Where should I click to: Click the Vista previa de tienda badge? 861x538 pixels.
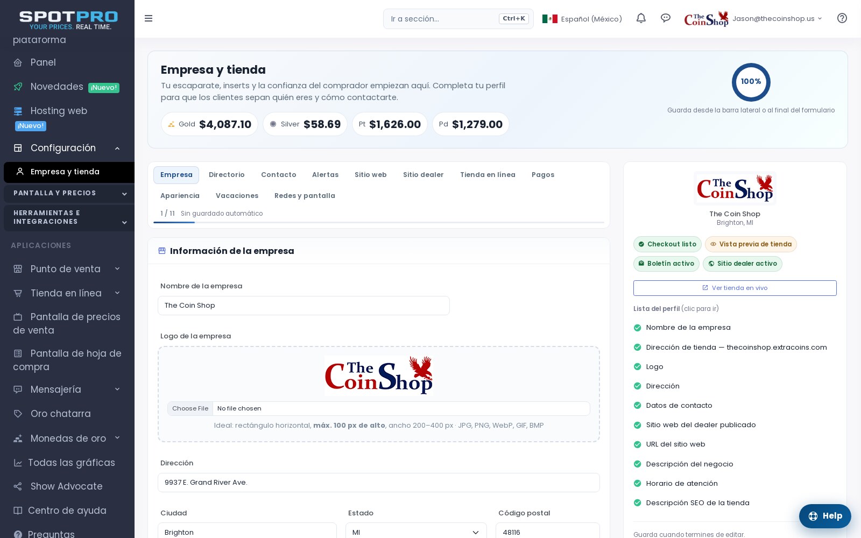pyautogui.click(x=751, y=244)
